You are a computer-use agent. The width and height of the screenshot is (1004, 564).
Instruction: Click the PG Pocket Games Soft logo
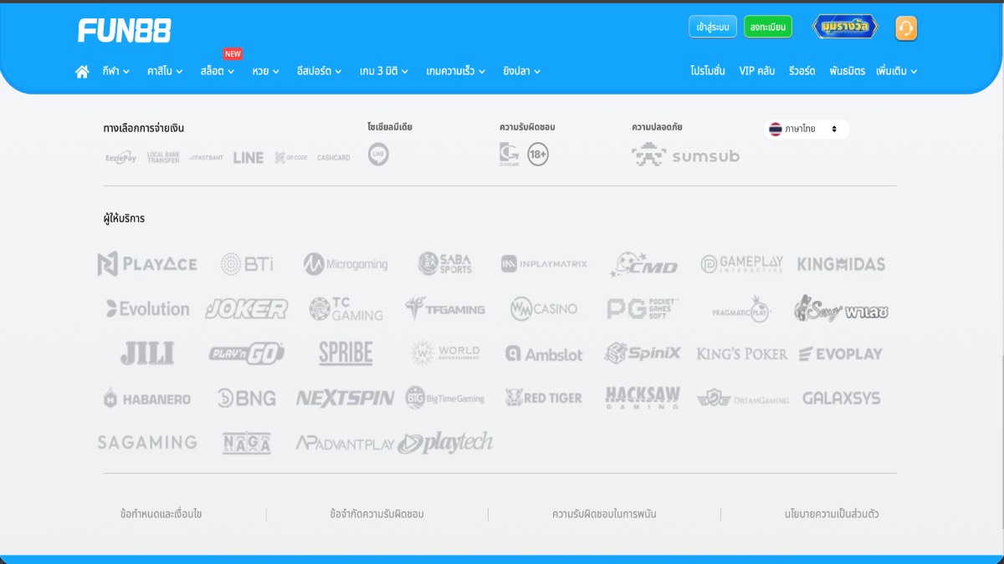coord(643,309)
